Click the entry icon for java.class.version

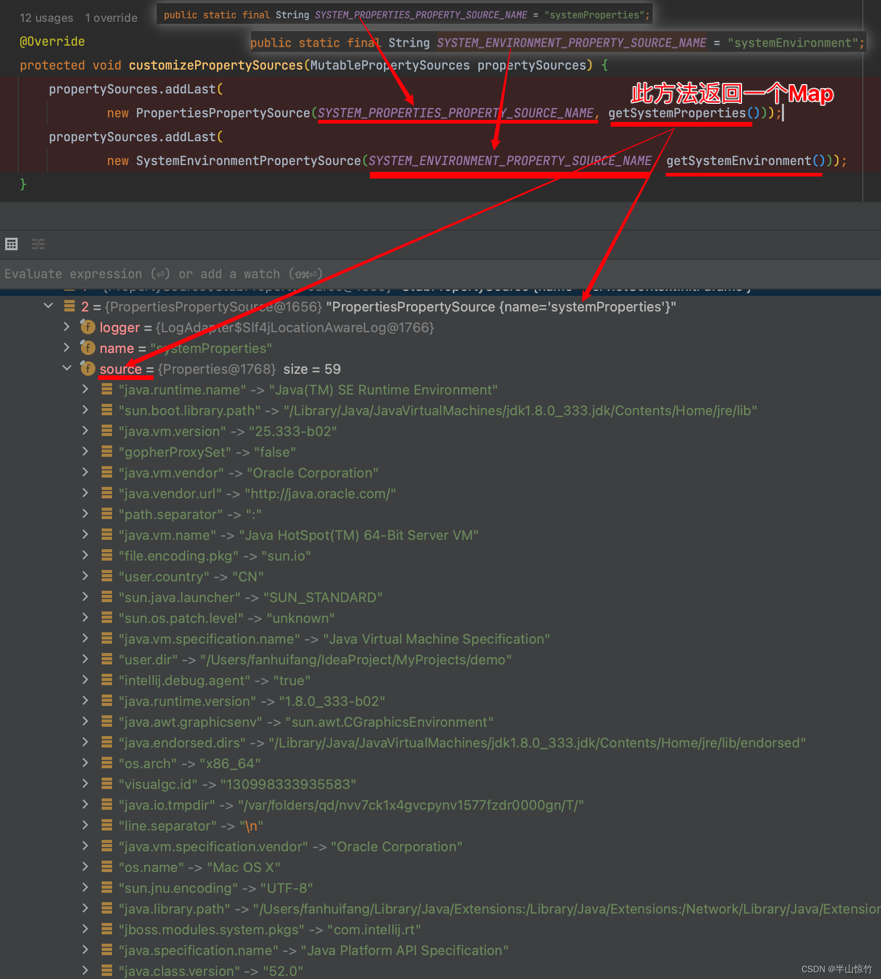(107, 971)
